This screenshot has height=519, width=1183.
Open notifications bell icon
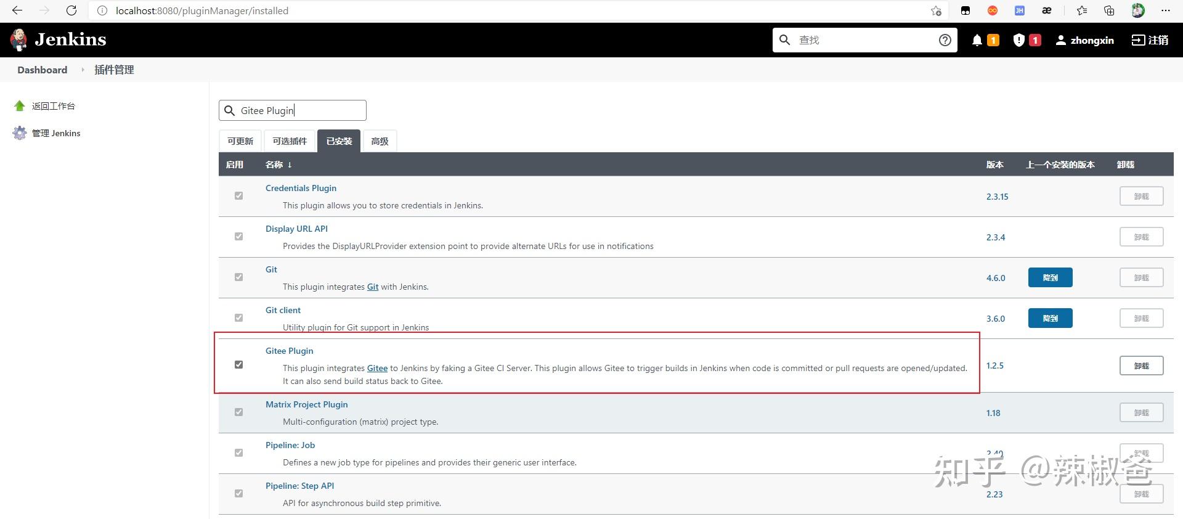(x=977, y=40)
